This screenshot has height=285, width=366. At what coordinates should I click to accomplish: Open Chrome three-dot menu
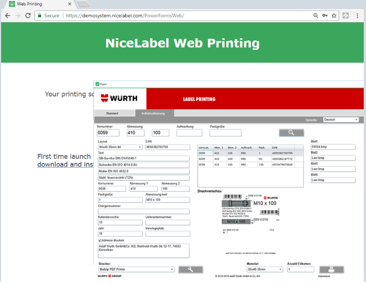[358, 16]
